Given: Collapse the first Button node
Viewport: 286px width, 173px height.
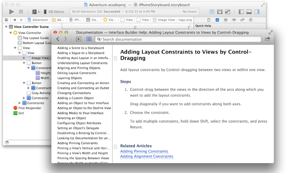Looking at the screenshot, I should (24, 63).
